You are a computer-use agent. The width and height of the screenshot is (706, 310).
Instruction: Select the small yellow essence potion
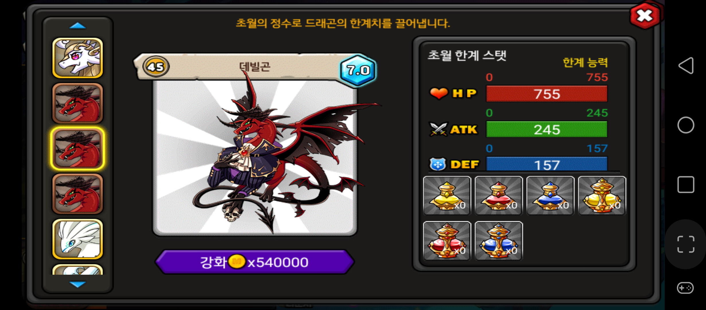click(x=447, y=195)
